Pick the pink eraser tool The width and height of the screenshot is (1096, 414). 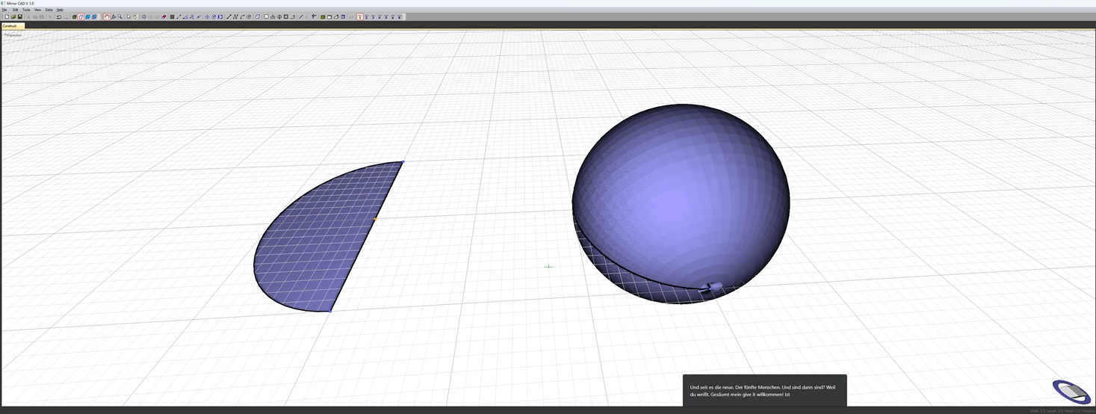(164, 16)
